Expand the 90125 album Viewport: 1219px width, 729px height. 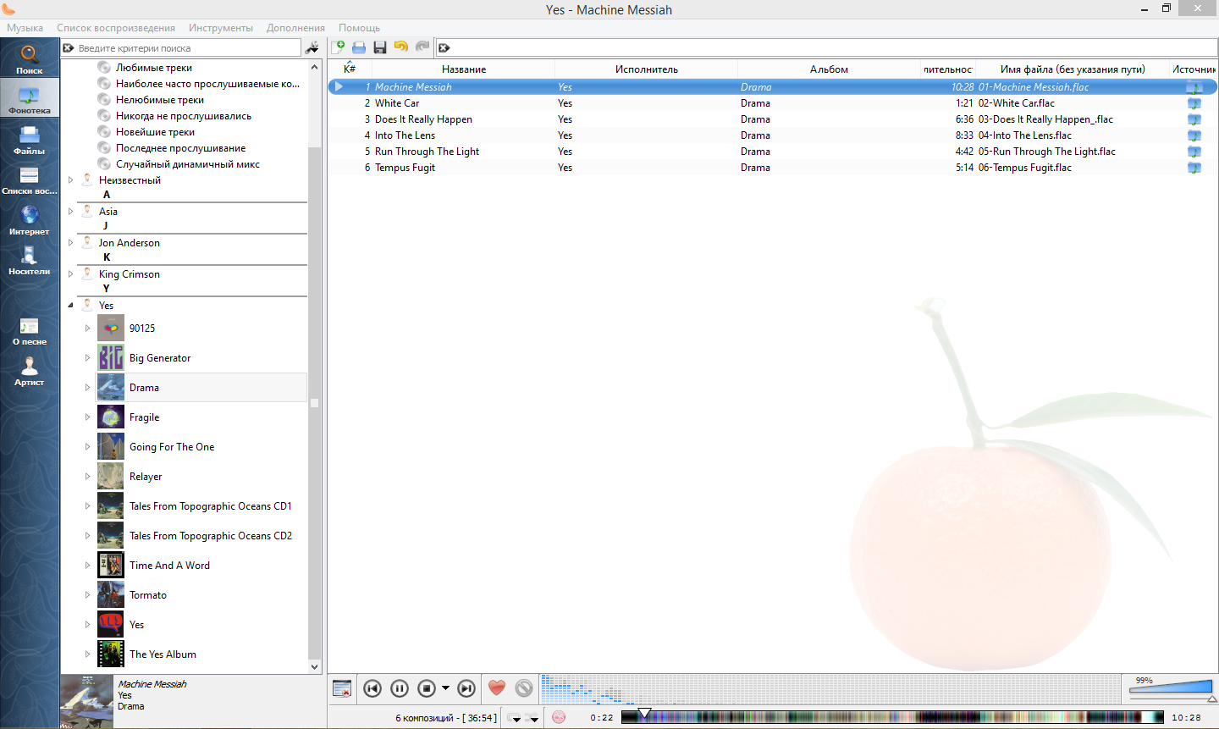(x=87, y=328)
